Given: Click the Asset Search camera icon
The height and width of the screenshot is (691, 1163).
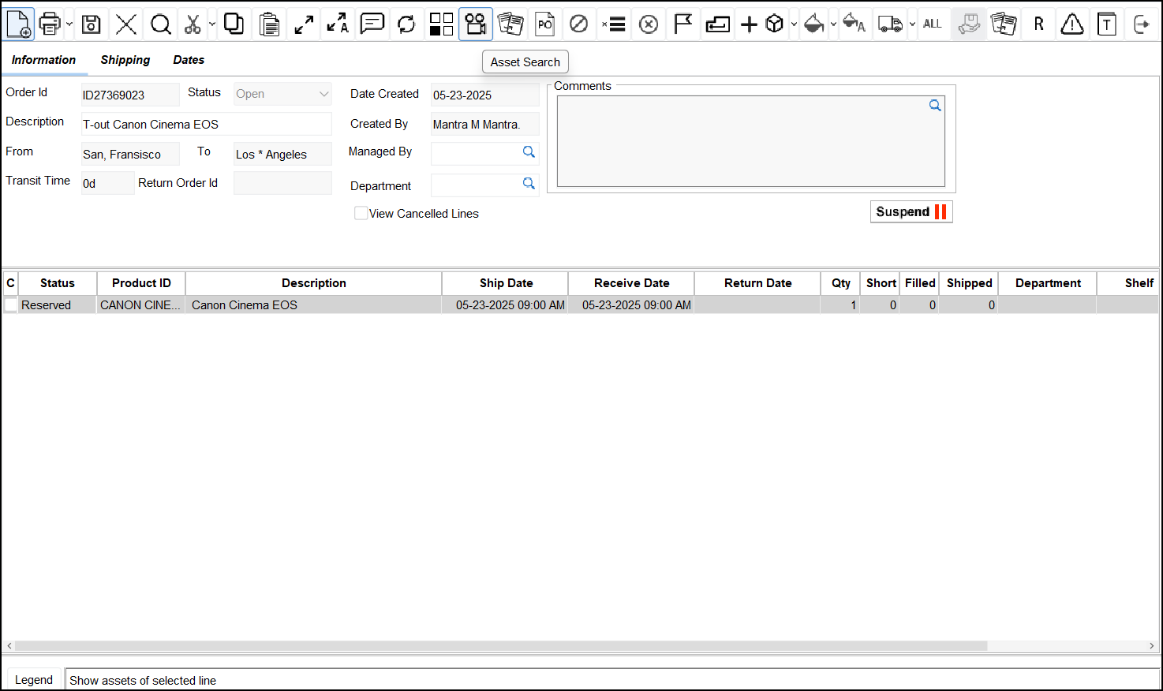Looking at the screenshot, I should point(476,24).
